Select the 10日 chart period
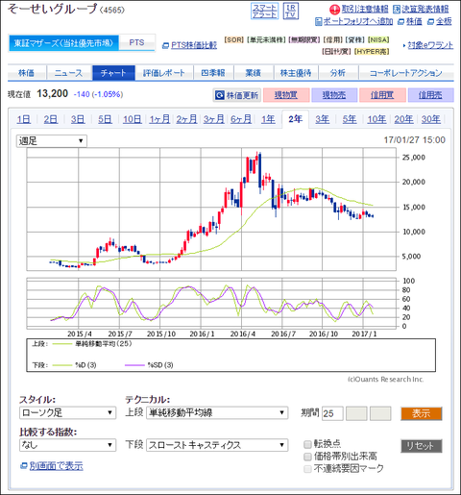The height and width of the screenshot is (495, 461). (x=133, y=119)
